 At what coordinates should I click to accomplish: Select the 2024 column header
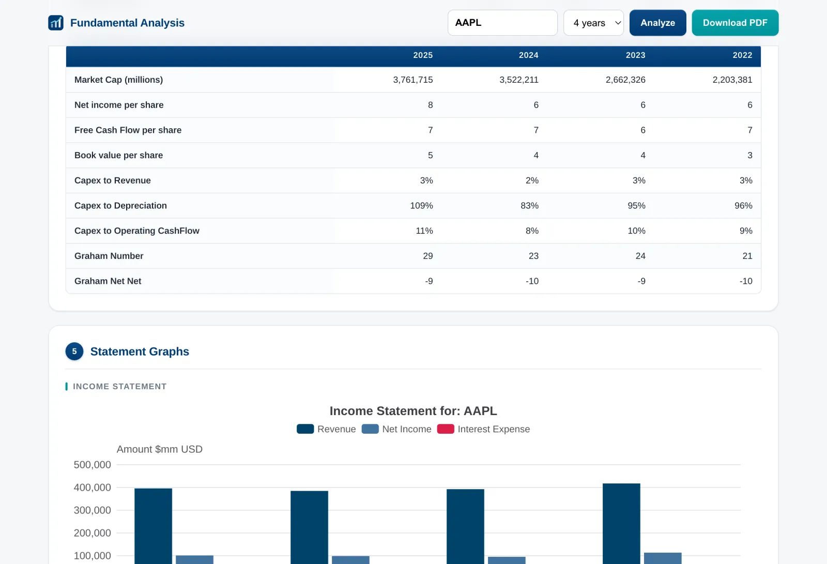coord(528,55)
